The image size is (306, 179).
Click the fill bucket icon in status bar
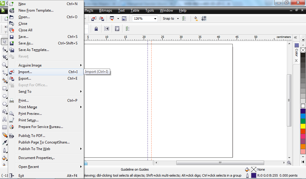click(247, 169)
